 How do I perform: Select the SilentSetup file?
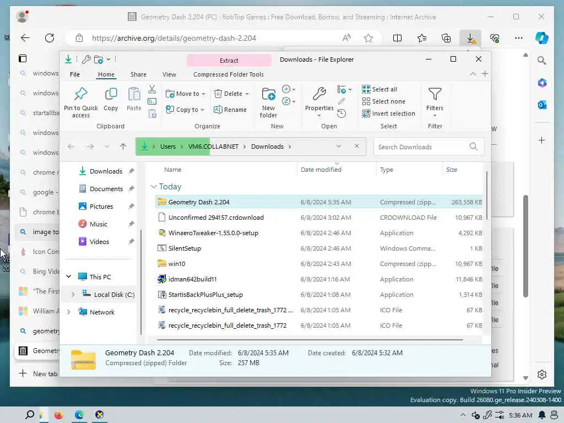pyautogui.click(x=318, y=248)
